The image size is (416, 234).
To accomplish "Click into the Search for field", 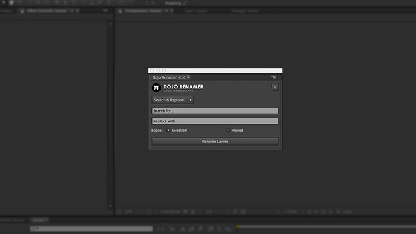I will coord(215,110).
